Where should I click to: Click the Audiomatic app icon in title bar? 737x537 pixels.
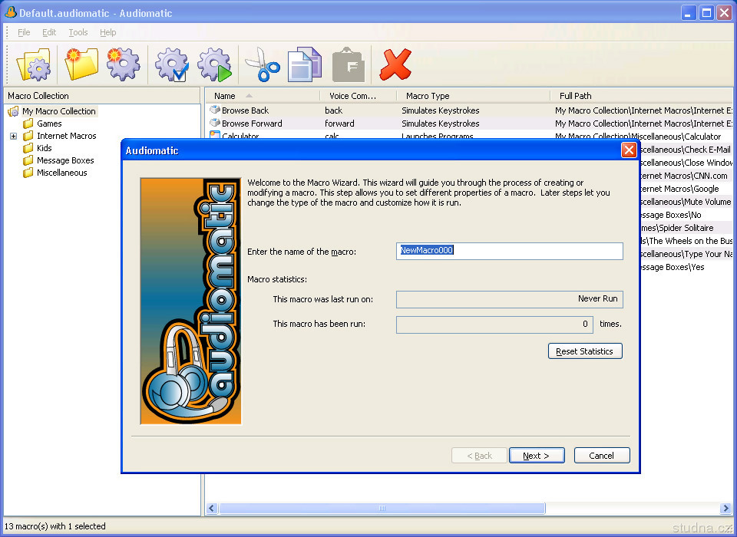[x=10, y=13]
